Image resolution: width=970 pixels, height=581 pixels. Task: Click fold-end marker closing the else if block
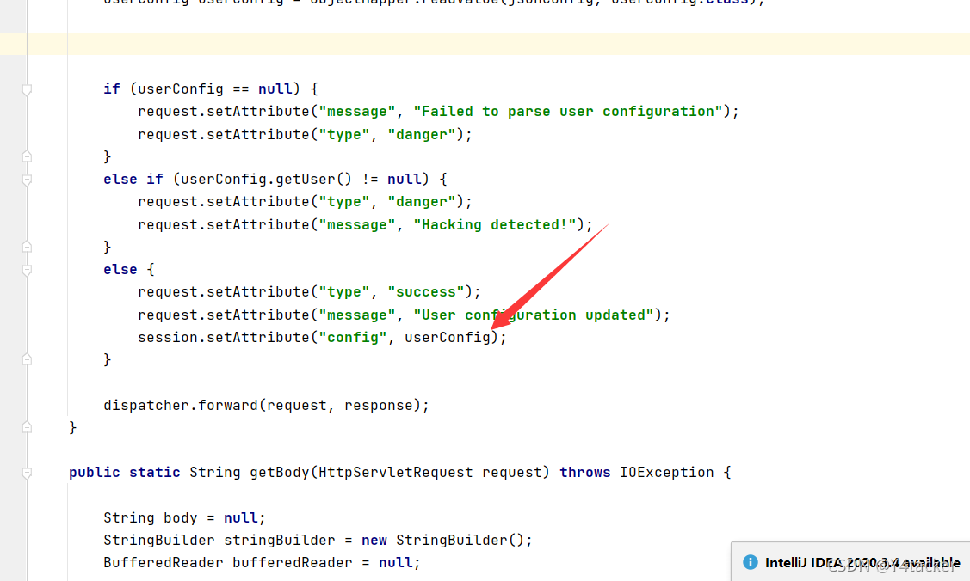pos(27,247)
